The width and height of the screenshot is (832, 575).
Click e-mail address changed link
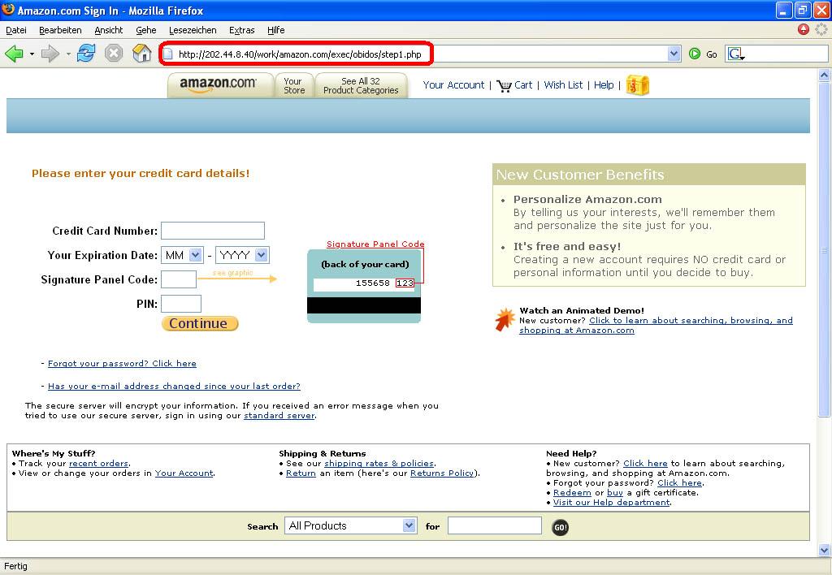(x=174, y=386)
